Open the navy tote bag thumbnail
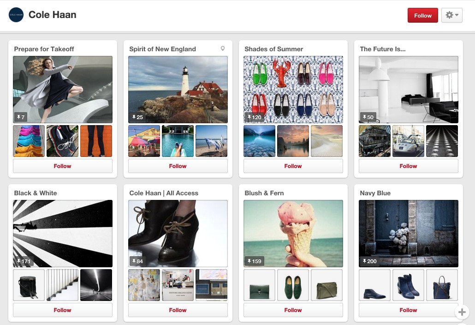The height and width of the screenshot is (325, 475). (x=442, y=285)
